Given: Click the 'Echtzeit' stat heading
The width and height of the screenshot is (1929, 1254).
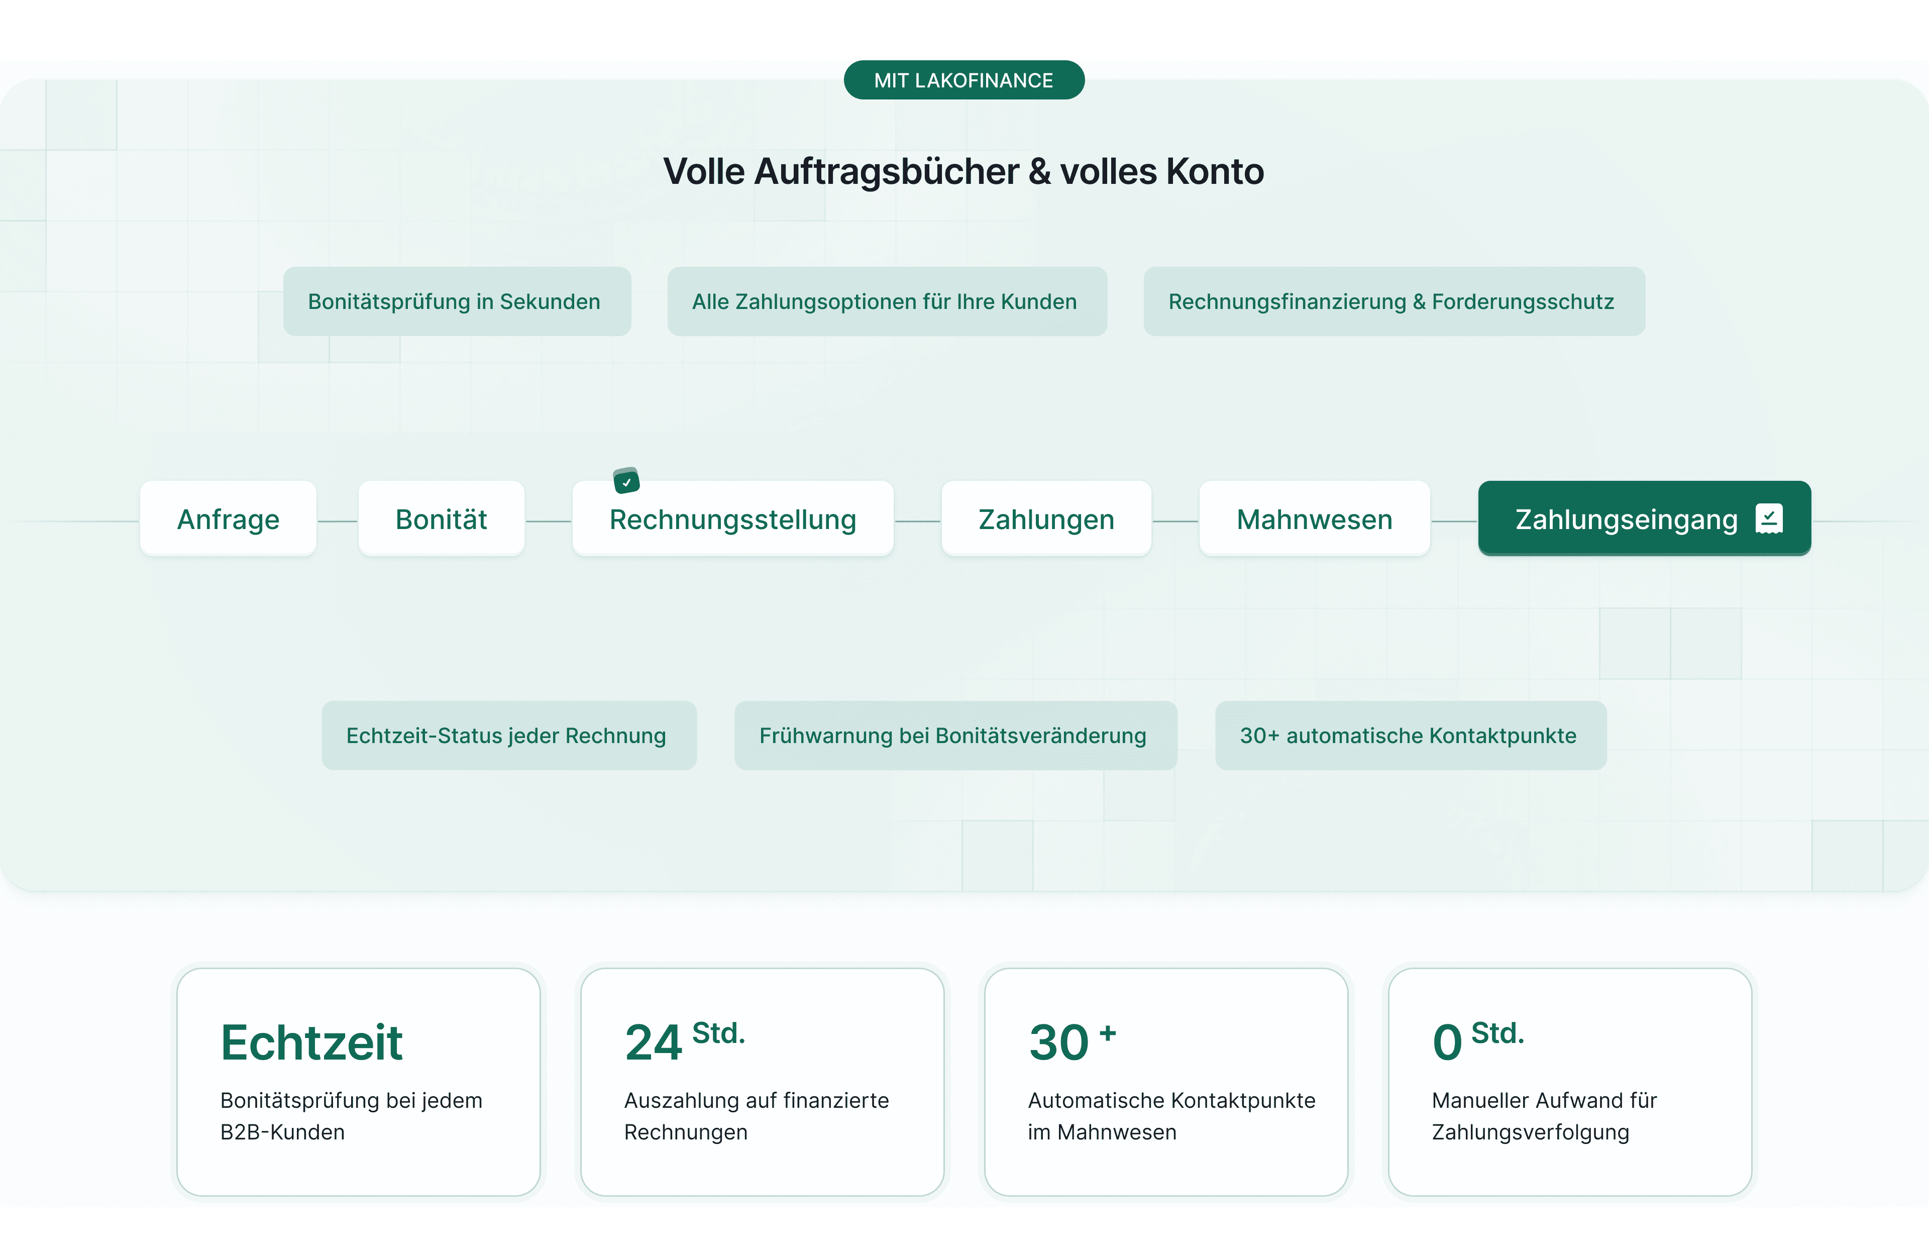Looking at the screenshot, I should pyautogui.click(x=311, y=1041).
